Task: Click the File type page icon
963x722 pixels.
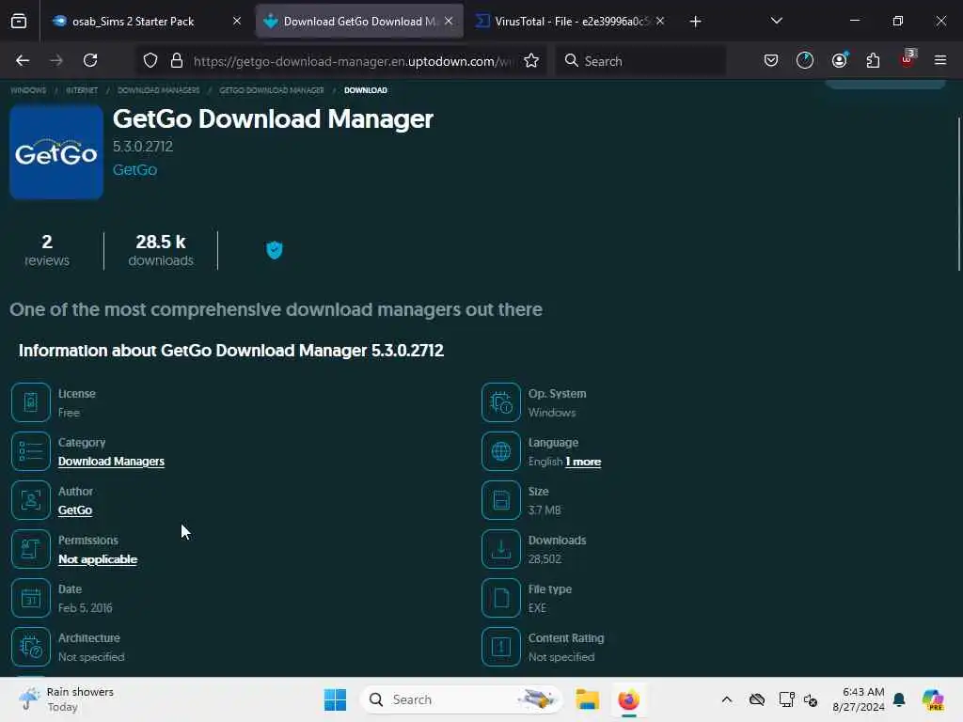Action: point(501,598)
